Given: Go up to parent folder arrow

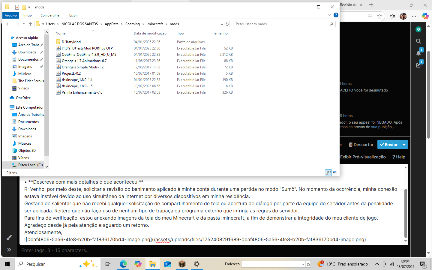Looking at the screenshot, I should click(x=30, y=24).
